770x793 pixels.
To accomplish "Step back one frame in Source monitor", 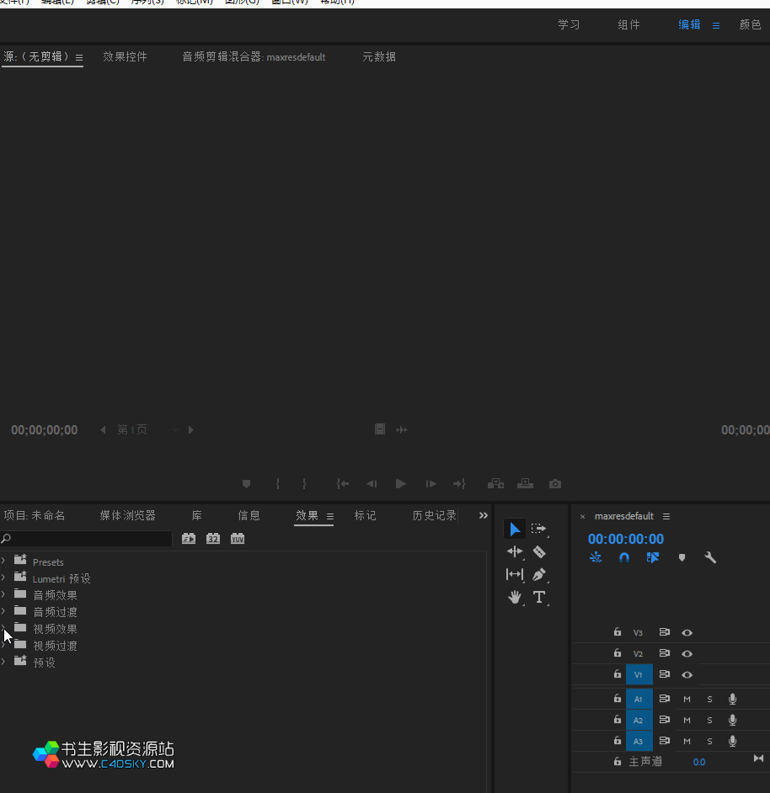I will click(x=372, y=484).
